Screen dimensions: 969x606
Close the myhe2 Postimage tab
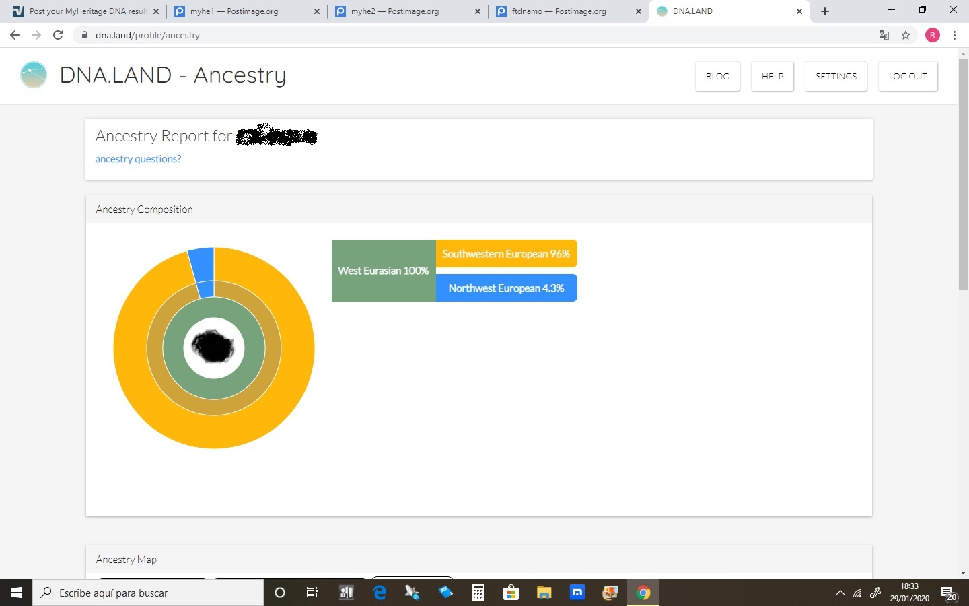point(478,11)
